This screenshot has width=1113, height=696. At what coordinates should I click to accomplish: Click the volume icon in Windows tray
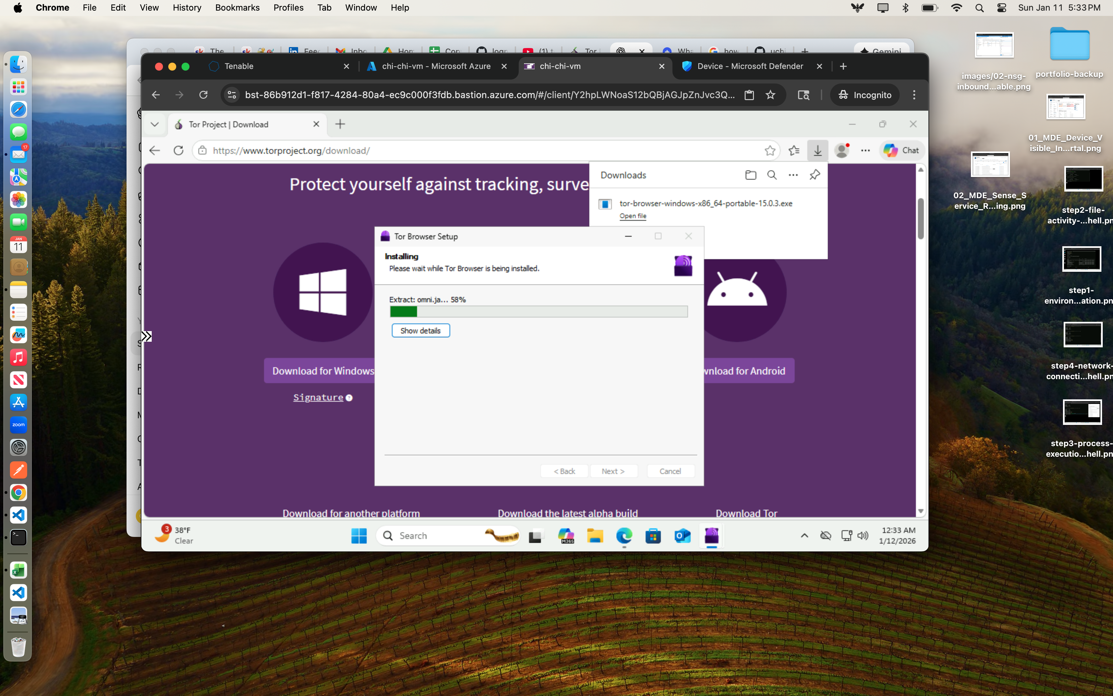863,535
